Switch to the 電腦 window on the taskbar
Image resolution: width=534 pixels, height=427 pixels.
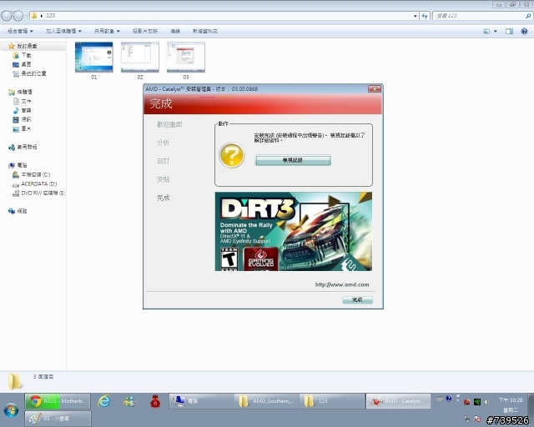click(x=201, y=401)
